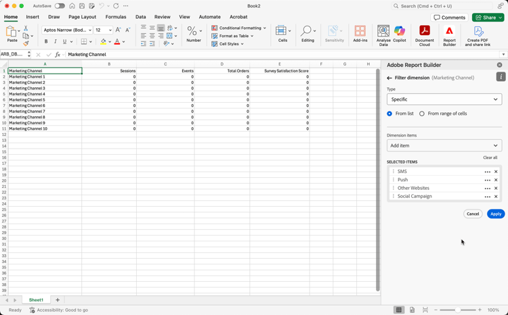This screenshot has height=315, width=508.
Task: Click the Borders icon
Action: tap(84, 41)
